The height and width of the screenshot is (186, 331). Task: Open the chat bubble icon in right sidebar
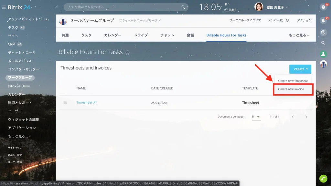[323, 32]
